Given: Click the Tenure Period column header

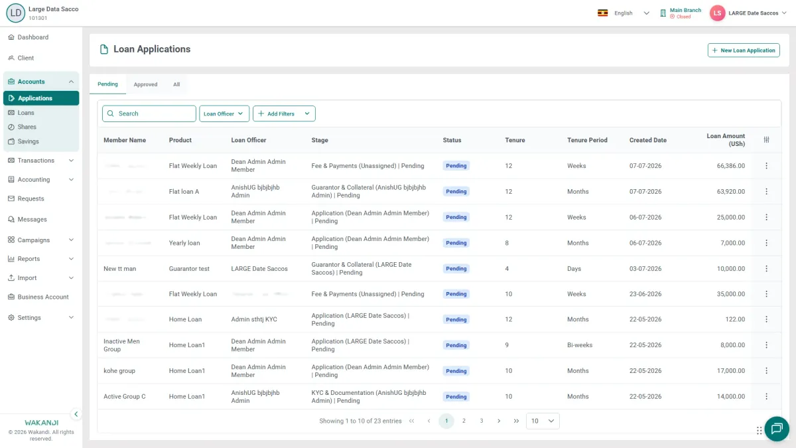Looking at the screenshot, I should (x=587, y=140).
